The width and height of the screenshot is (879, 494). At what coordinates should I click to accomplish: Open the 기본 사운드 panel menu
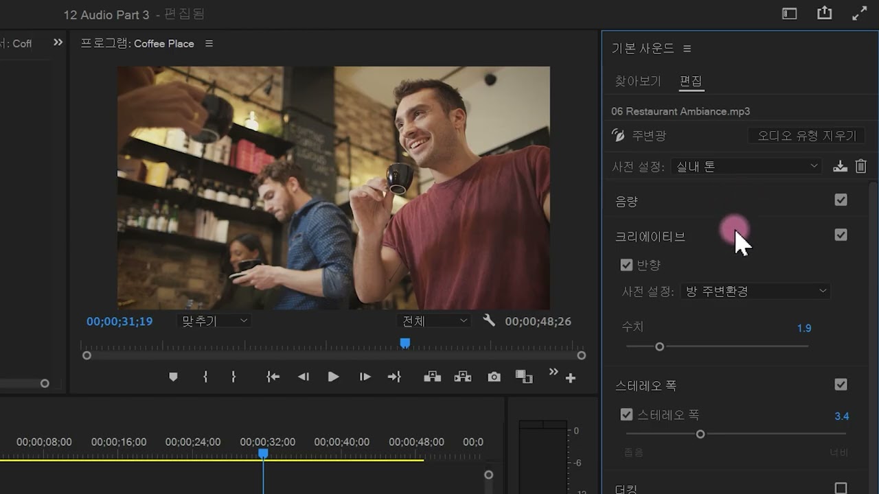click(x=687, y=49)
